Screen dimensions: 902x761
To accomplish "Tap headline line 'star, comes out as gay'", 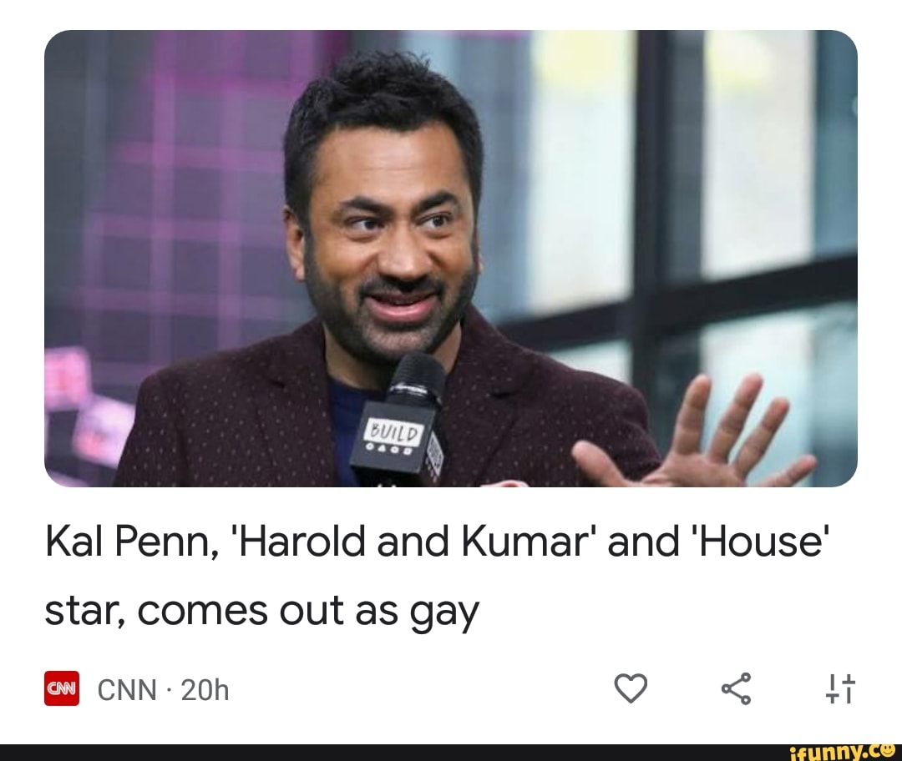I will point(261,612).
